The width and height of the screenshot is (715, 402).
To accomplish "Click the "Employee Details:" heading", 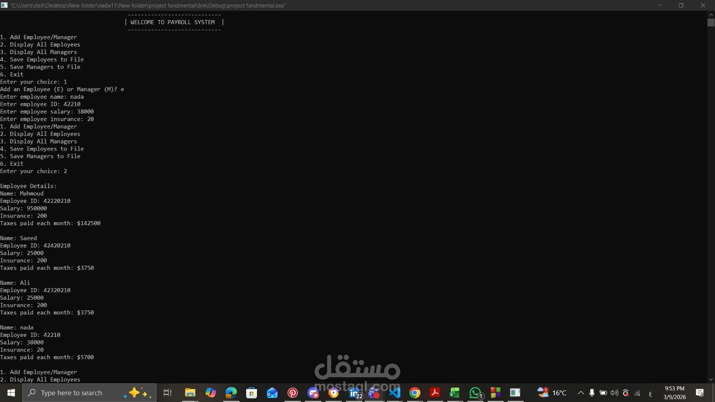I will coord(29,186).
